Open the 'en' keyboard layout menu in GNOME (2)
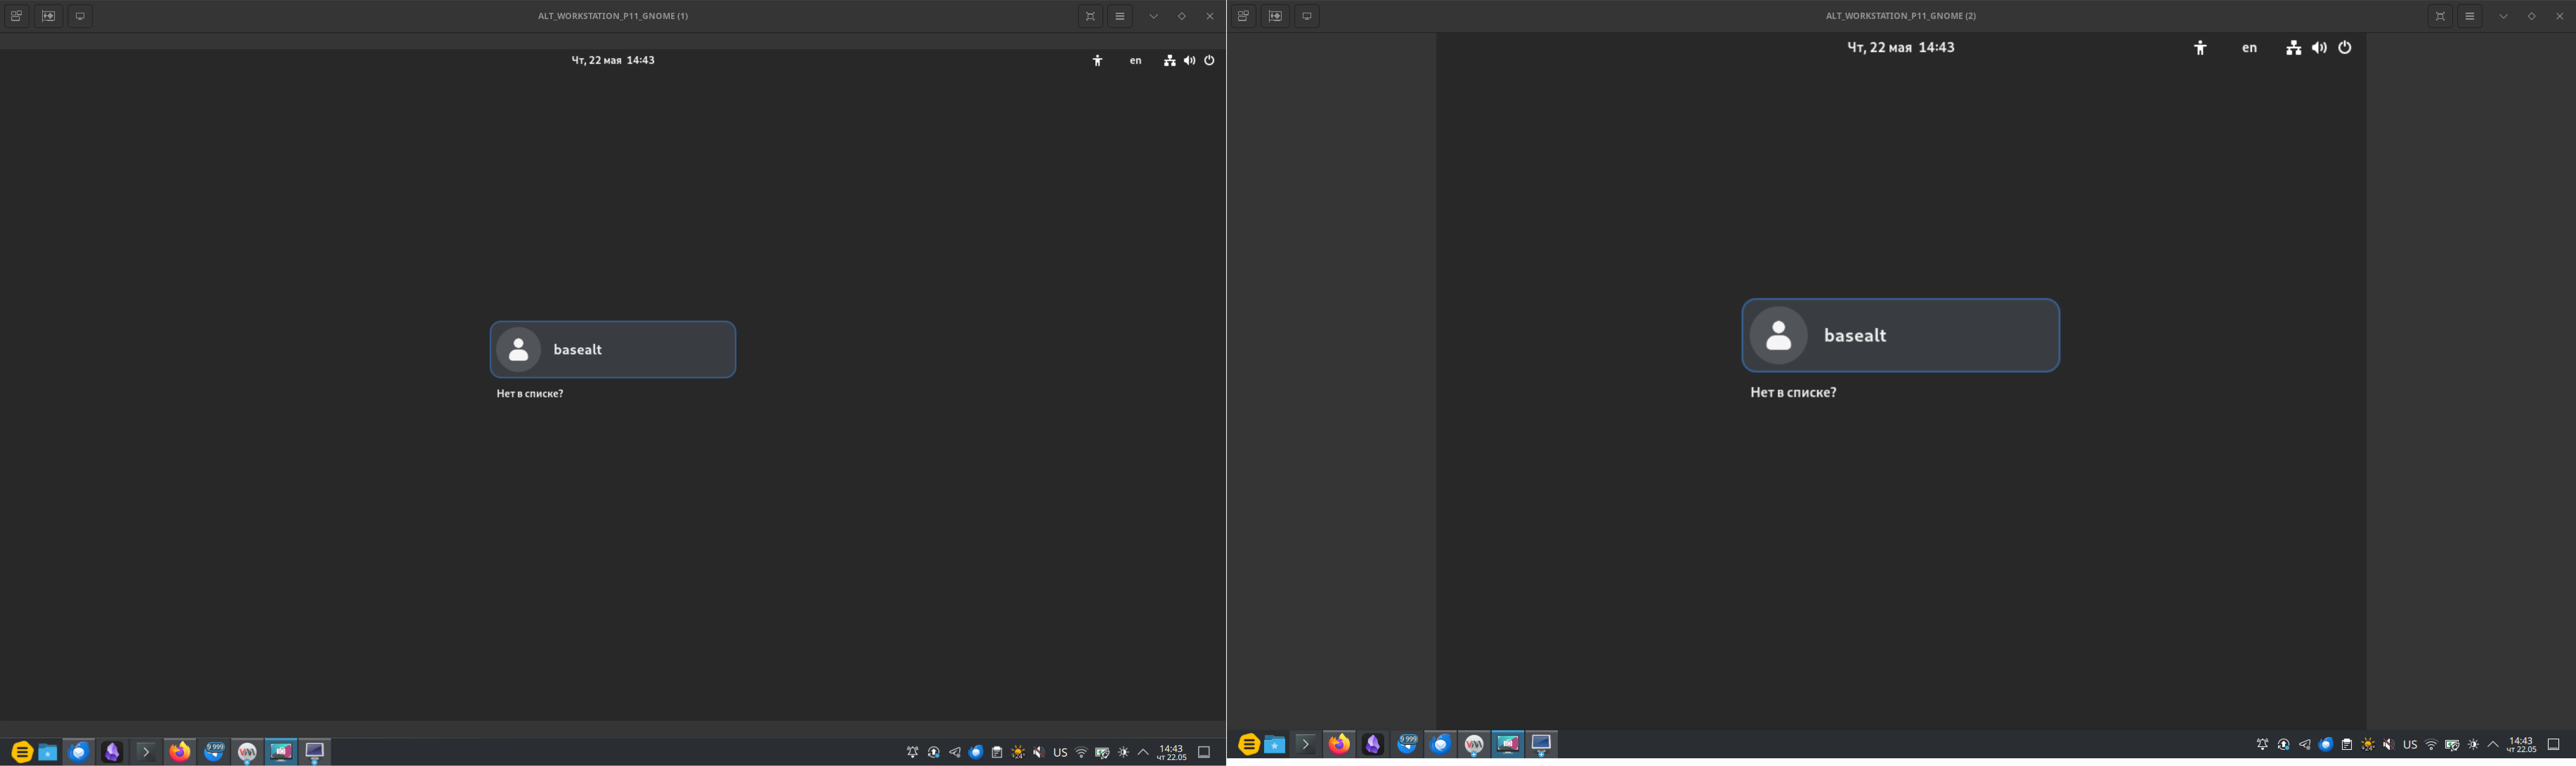This screenshot has width=2576, height=766. (x=2249, y=48)
